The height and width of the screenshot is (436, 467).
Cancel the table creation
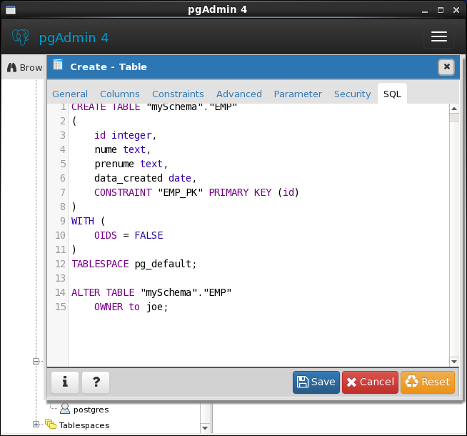click(x=370, y=382)
